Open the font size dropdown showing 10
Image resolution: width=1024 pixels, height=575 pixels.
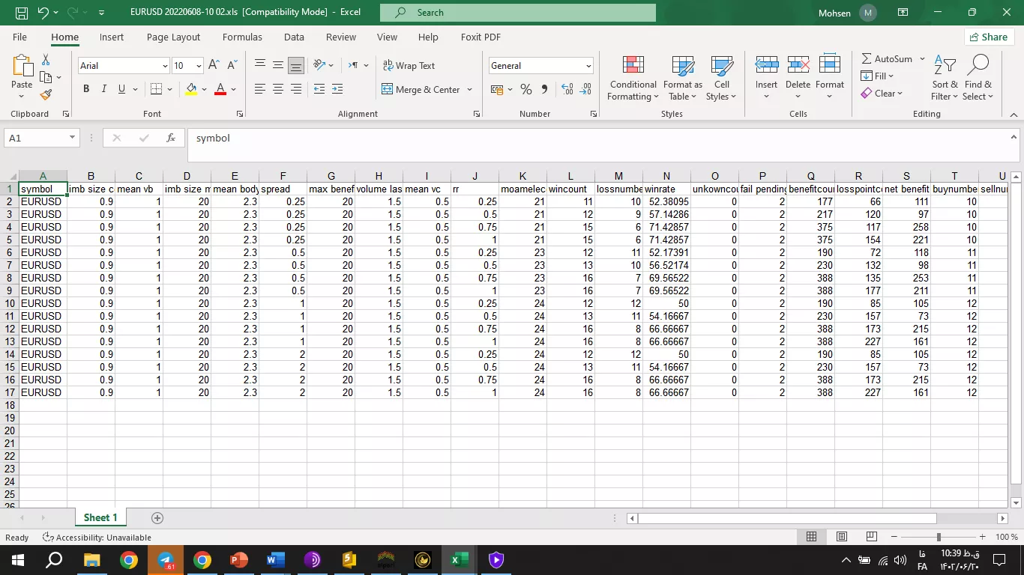tap(199, 66)
